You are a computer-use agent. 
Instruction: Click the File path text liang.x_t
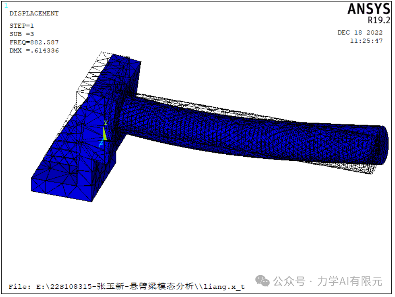point(224,287)
